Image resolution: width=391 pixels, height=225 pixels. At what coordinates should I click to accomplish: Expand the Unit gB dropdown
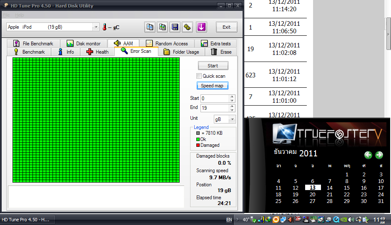tap(232, 119)
